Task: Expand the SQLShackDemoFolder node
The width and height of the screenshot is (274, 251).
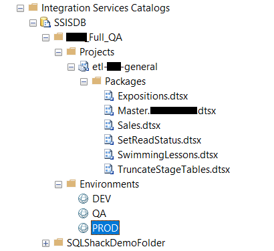Action: click(x=45, y=243)
